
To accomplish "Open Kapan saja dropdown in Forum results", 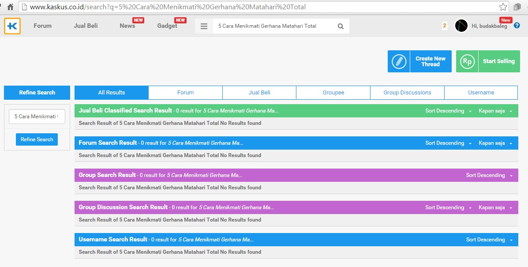I will 495,143.
